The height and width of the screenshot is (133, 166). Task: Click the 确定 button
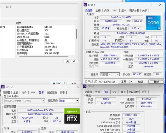[x=156, y=82]
